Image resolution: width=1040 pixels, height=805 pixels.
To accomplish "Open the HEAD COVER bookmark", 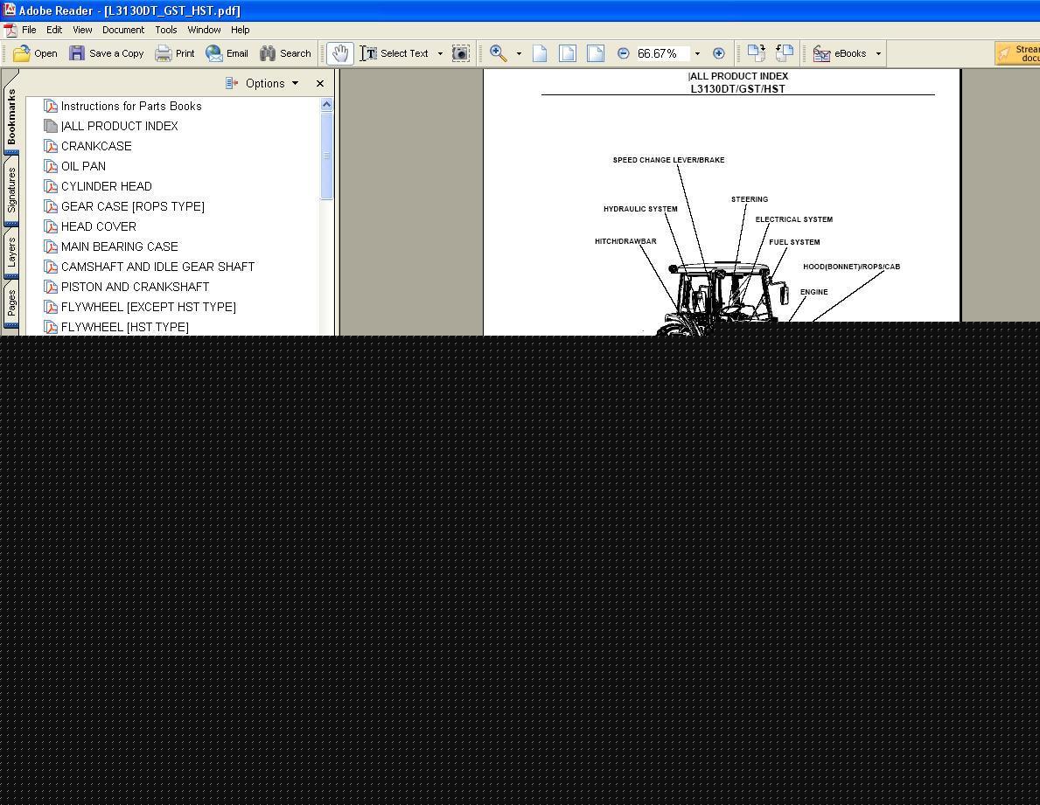I will click(x=98, y=226).
